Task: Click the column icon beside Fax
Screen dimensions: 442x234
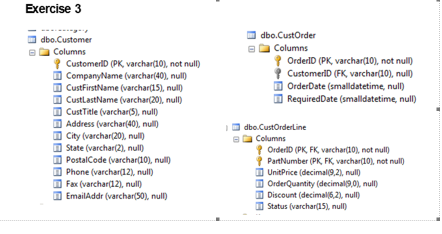Action: (x=57, y=184)
